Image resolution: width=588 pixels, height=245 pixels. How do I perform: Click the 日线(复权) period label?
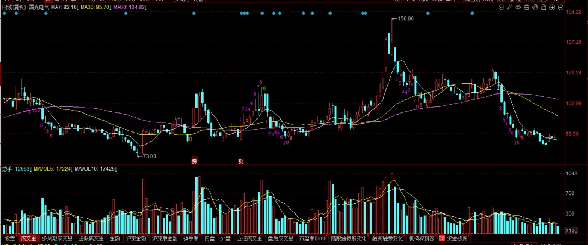point(14,7)
